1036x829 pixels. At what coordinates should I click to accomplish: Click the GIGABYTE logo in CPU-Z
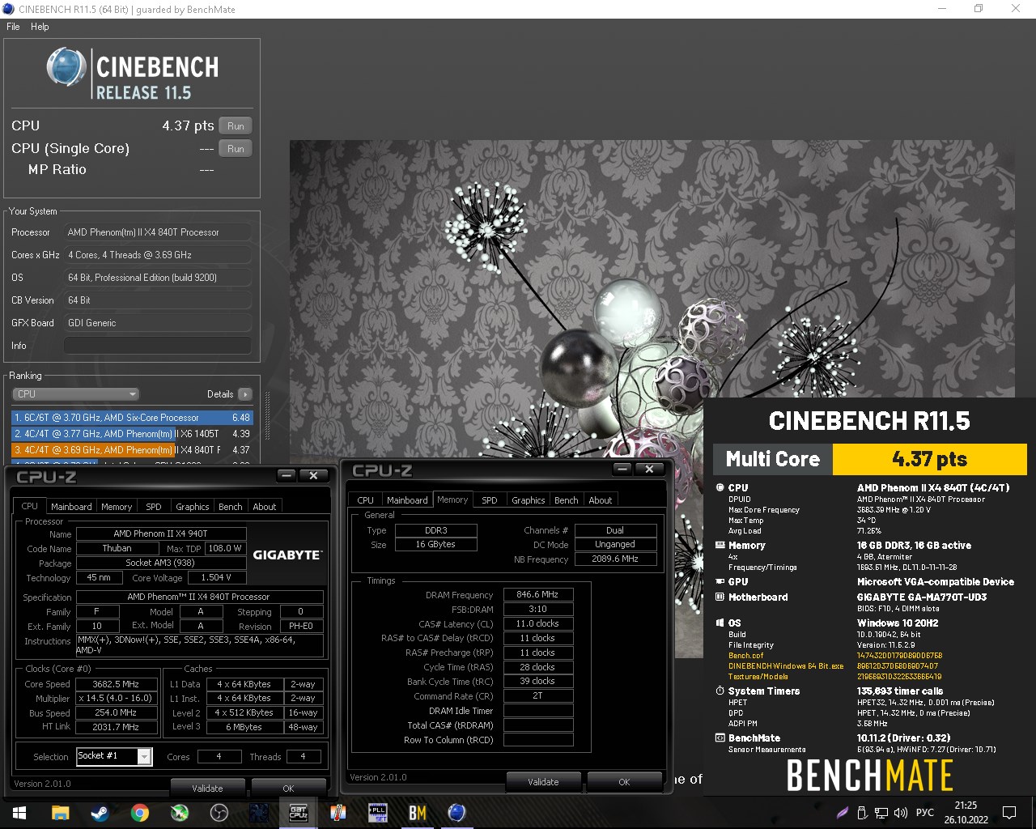pyautogui.click(x=287, y=555)
